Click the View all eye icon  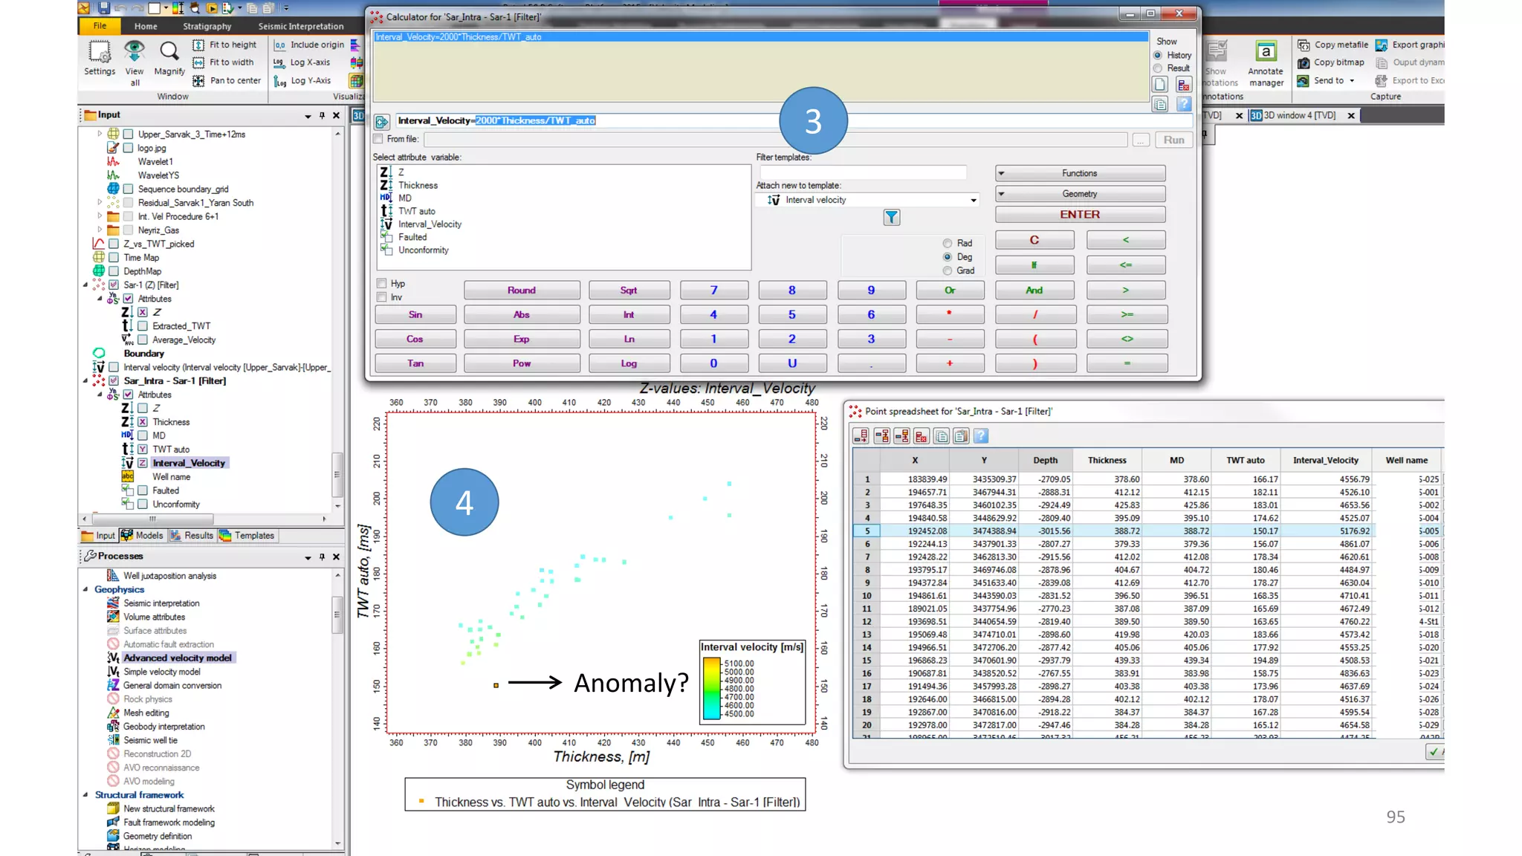click(135, 51)
